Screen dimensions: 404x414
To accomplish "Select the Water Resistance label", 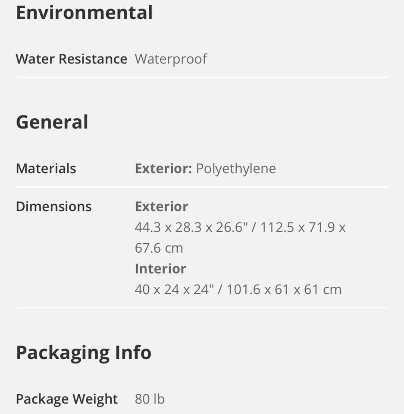I will pyautogui.click(x=71, y=59).
